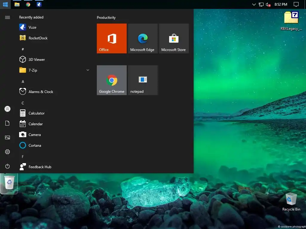Screen dimensions: 306x229
Task: Open Pictures from Start sidebar
Action: point(7,137)
